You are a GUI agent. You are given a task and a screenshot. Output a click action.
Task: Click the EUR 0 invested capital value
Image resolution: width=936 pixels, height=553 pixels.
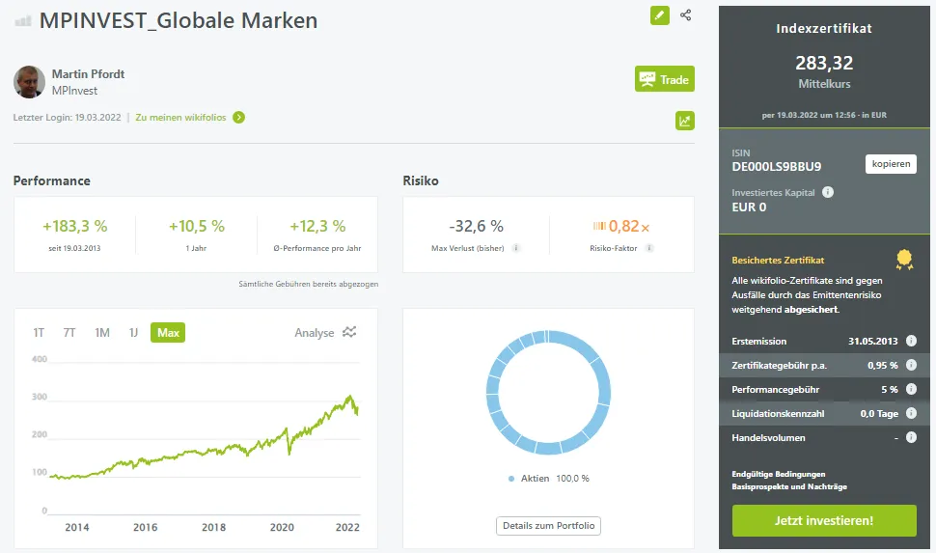coord(749,207)
